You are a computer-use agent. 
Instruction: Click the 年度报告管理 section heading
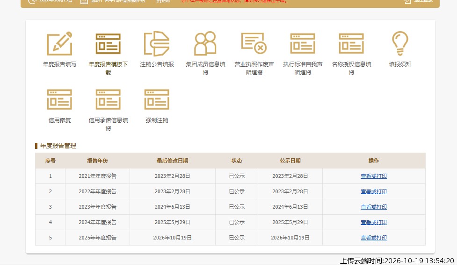point(58,146)
